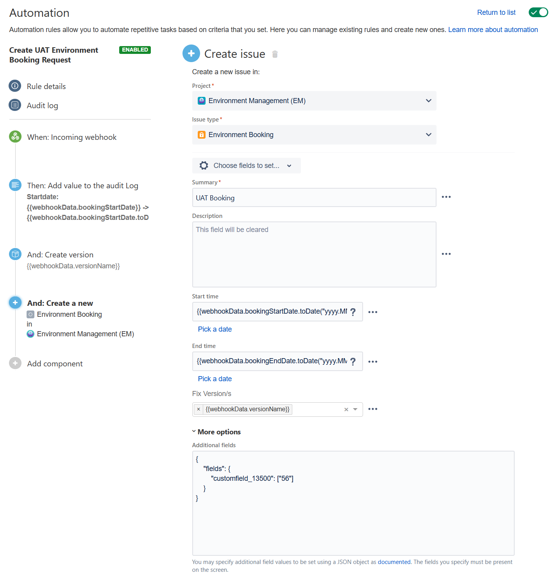Click the trash icon beside Create issue

click(x=275, y=54)
